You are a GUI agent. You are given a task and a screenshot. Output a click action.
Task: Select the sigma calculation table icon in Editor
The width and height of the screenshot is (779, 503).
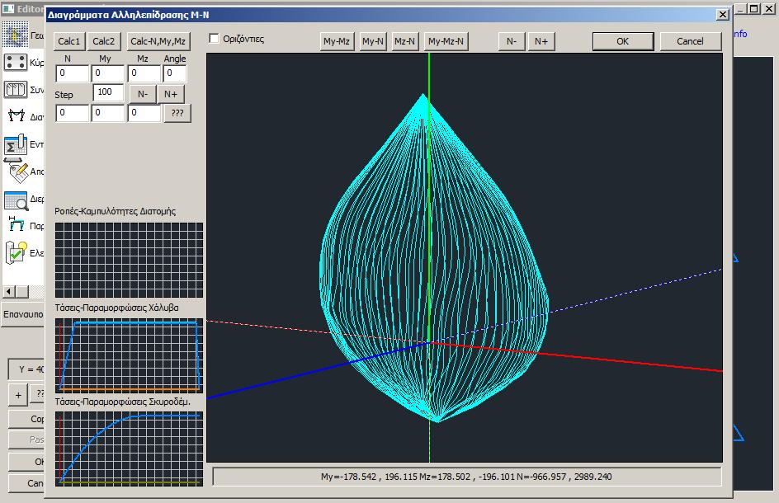[15, 144]
